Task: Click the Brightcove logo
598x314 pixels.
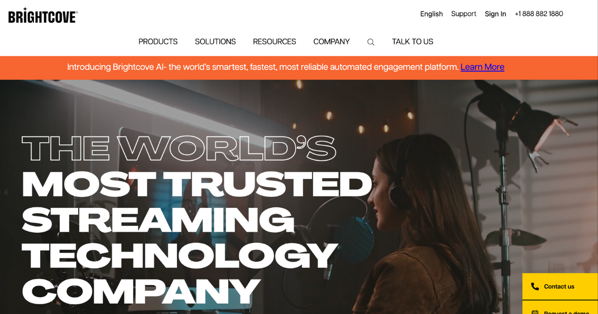Action: [43, 15]
